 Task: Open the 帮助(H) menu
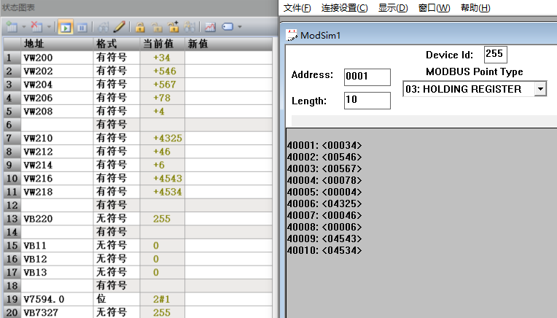click(x=475, y=8)
